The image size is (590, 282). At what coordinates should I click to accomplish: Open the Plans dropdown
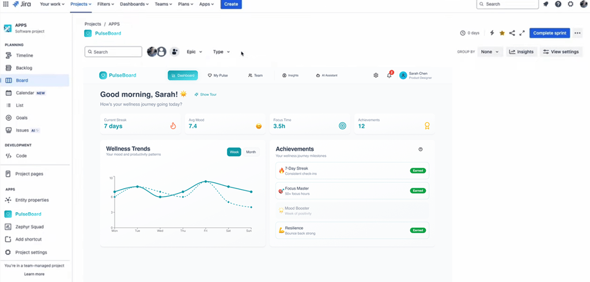(x=186, y=4)
